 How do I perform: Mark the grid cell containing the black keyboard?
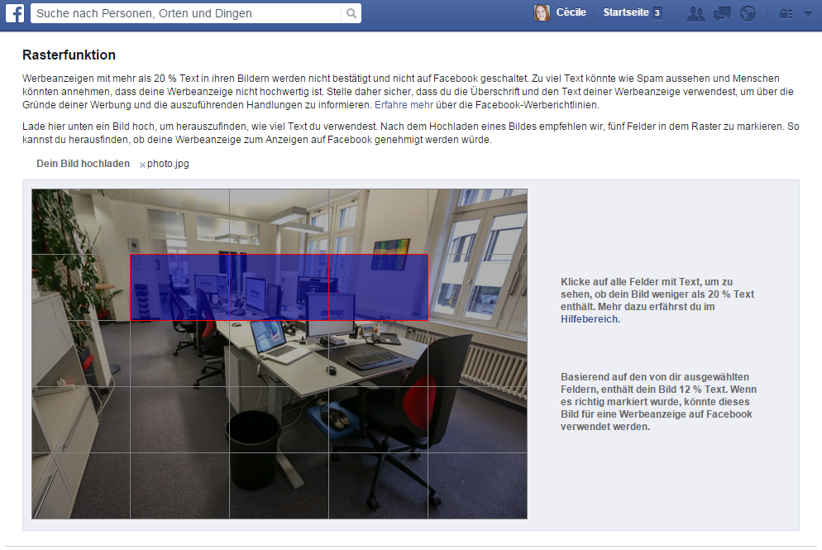[x=378, y=353]
